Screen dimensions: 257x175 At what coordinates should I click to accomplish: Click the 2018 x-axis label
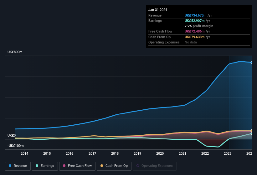point(115,153)
